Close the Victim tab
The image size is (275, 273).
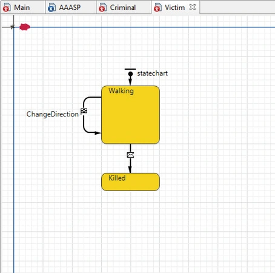pos(193,7)
